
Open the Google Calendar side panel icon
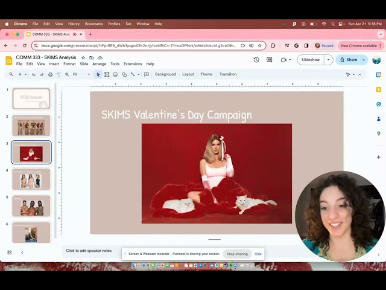coord(379,75)
